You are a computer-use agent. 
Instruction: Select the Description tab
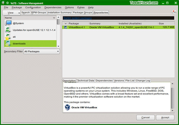pos(69,80)
